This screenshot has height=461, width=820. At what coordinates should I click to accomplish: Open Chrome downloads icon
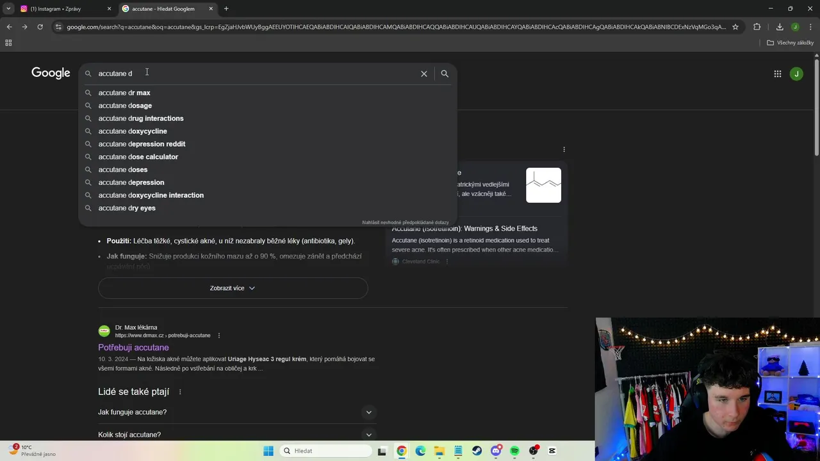(x=780, y=27)
